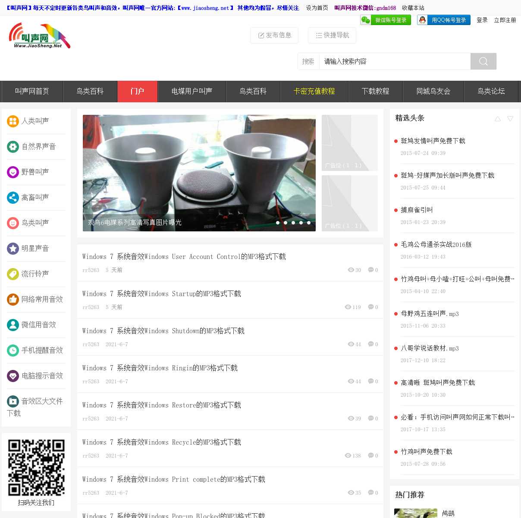Screen dimensions: 521x518
Task: Click the 明星声音 star icon
Action: [x=13, y=249]
